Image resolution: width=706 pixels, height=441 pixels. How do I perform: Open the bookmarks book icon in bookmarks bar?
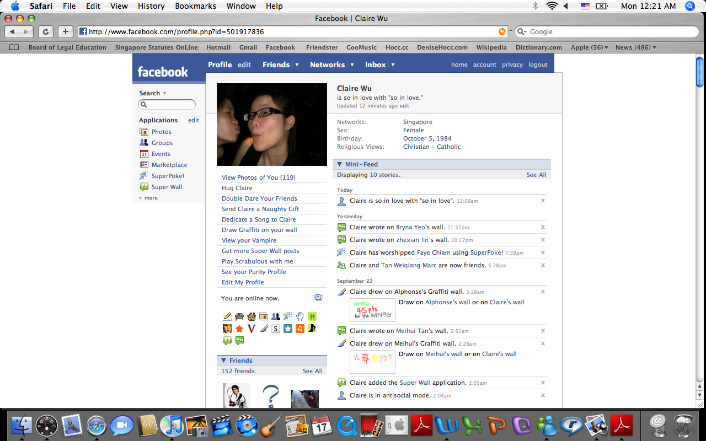15,47
